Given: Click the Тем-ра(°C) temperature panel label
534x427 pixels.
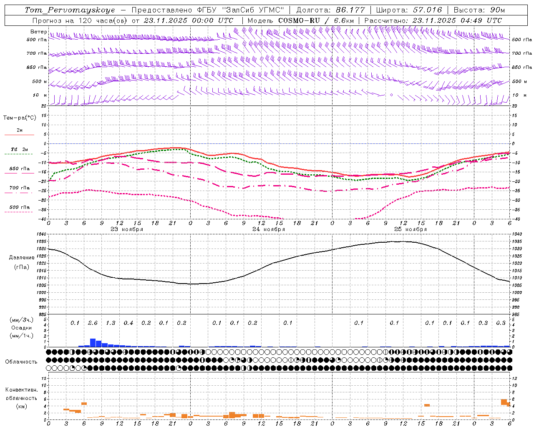Looking at the screenshot, I should (x=20, y=118).
